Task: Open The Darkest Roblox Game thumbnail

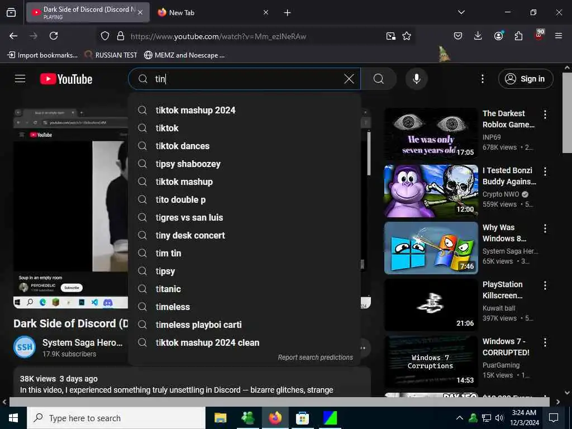Action: point(431,134)
